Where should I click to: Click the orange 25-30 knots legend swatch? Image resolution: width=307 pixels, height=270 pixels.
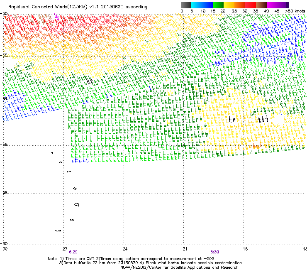coord(240,5)
